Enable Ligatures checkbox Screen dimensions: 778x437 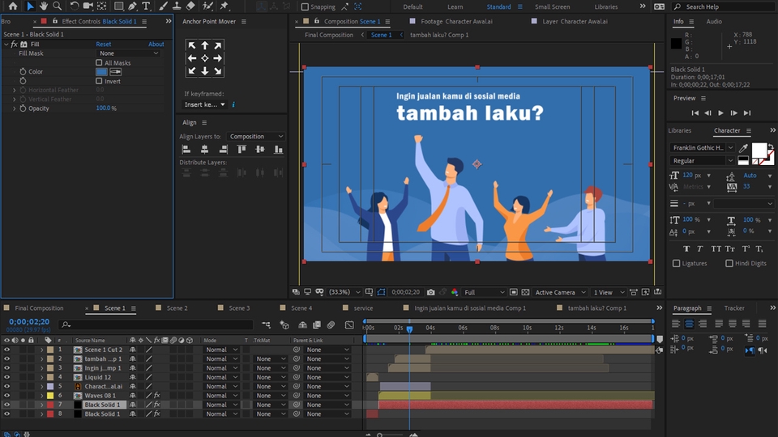pos(676,264)
